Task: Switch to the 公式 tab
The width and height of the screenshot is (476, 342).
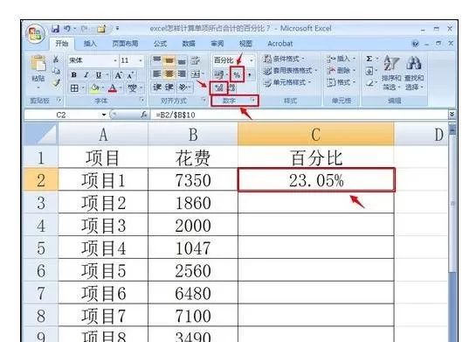Action: tap(160, 44)
